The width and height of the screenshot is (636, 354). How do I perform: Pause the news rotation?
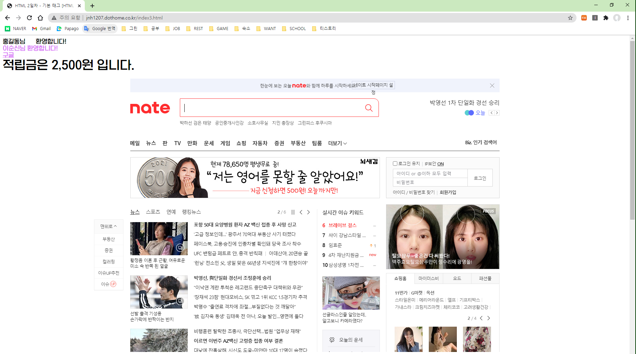pyautogui.click(x=293, y=212)
